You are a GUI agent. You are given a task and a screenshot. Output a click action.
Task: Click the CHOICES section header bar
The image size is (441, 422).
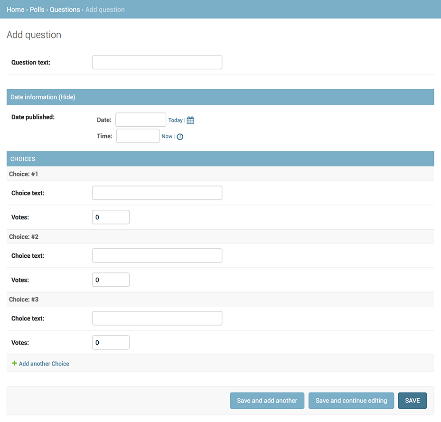tap(220, 159)
